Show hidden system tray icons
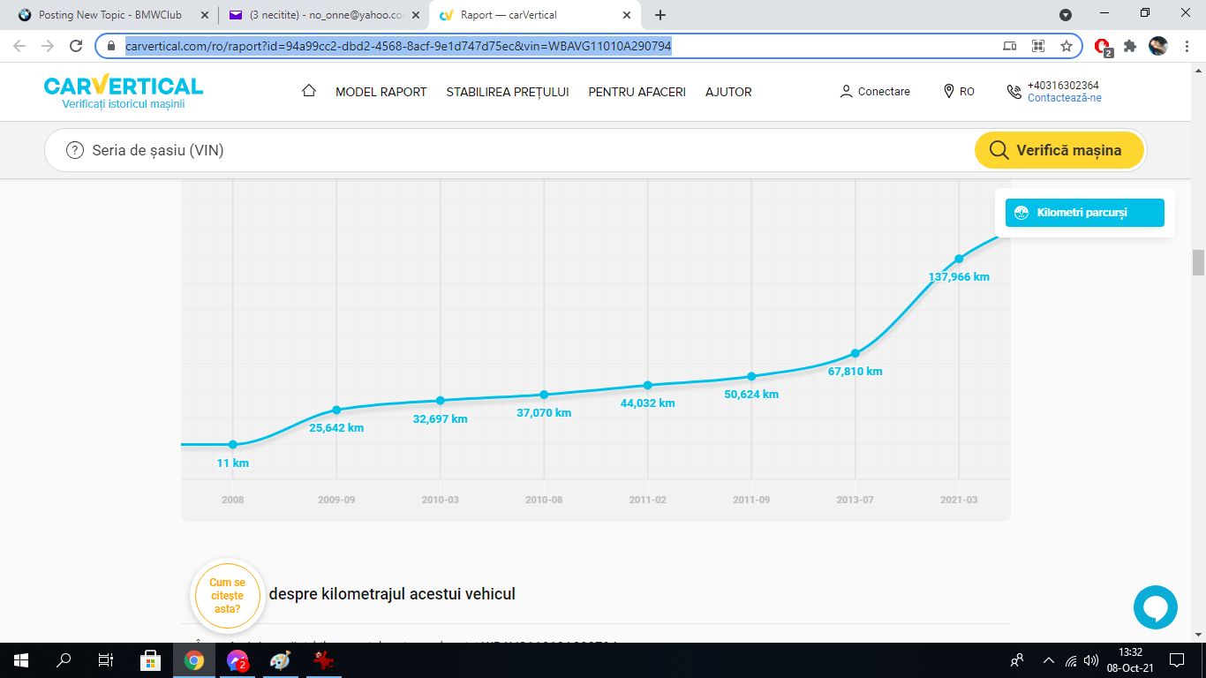 click(1049, 659)
